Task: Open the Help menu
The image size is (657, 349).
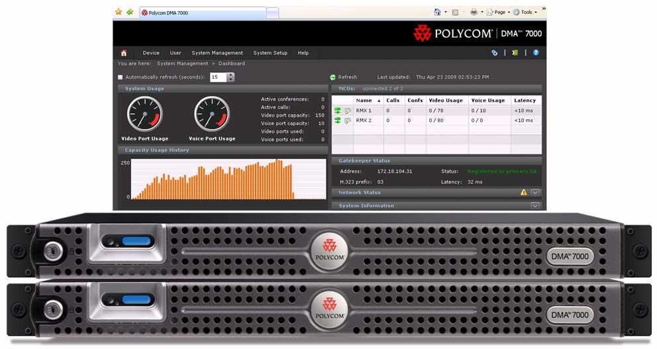Action: click(x=303, y=53)
